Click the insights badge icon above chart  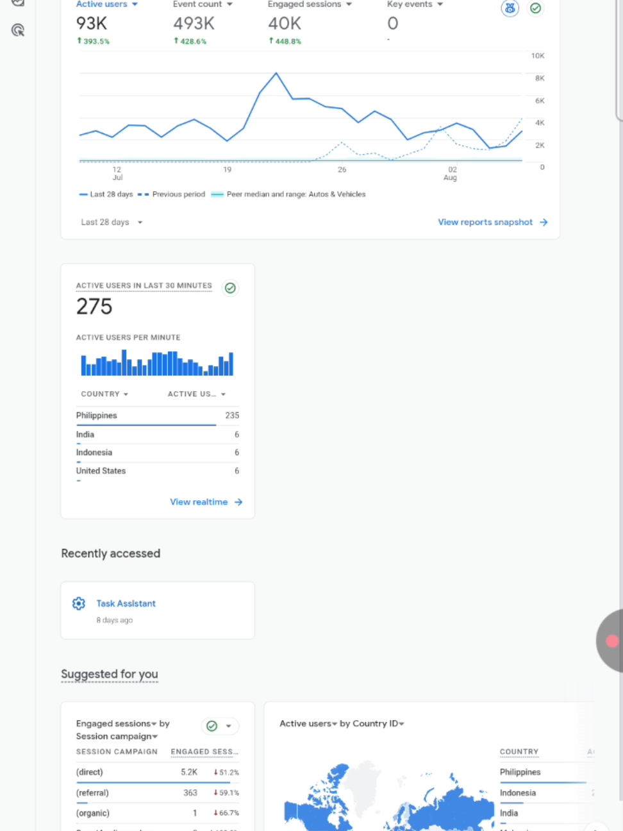pyautogui.click(x=510, y=8)
